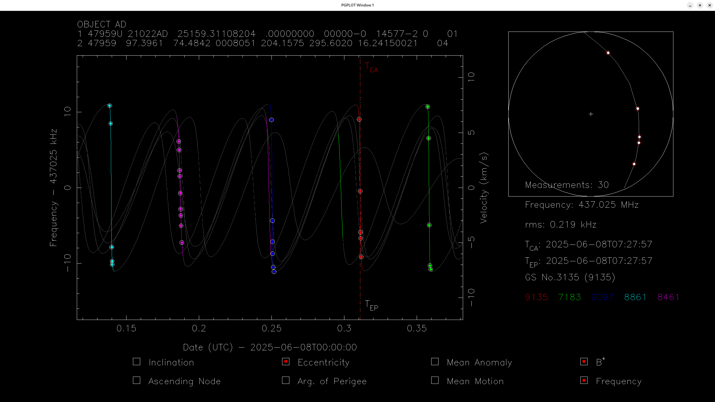Enable the Mean Anomaly checkbox

[435, 362]
